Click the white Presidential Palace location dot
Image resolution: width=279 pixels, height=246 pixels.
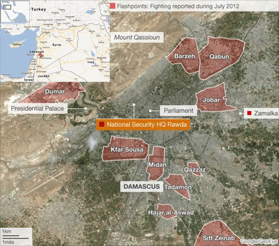[x=86, y=108]
